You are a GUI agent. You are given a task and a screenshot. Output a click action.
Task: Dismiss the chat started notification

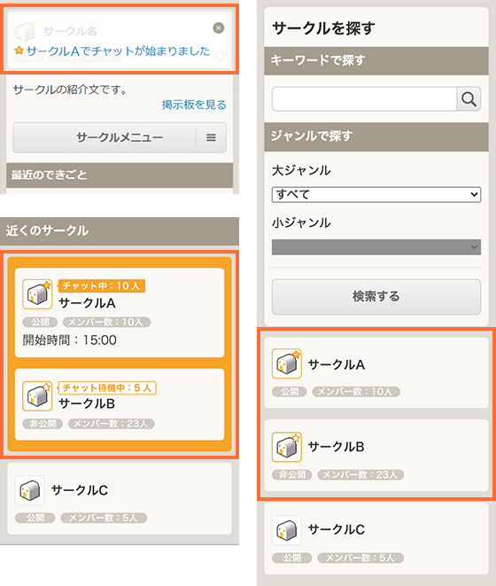(x=219, y=27)
